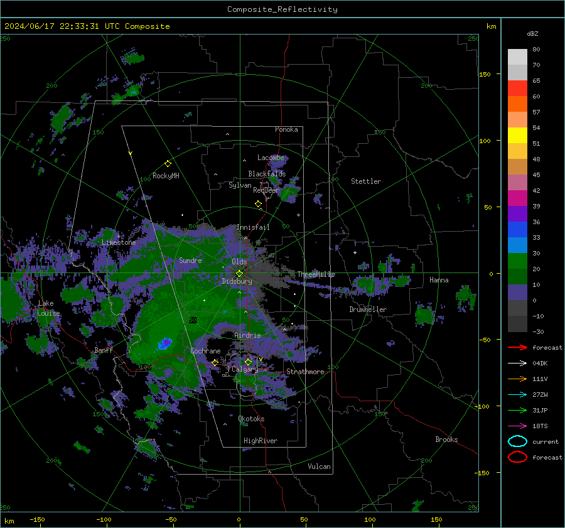Pick the slate purple 0-10 dBZ swatch
The image size is (565, 528).
click(x=517, y=293)
